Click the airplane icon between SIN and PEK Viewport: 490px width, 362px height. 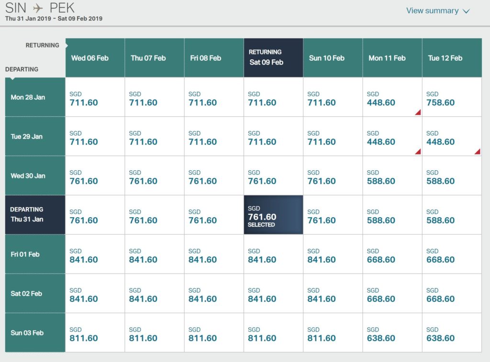[x=39, y=8]
